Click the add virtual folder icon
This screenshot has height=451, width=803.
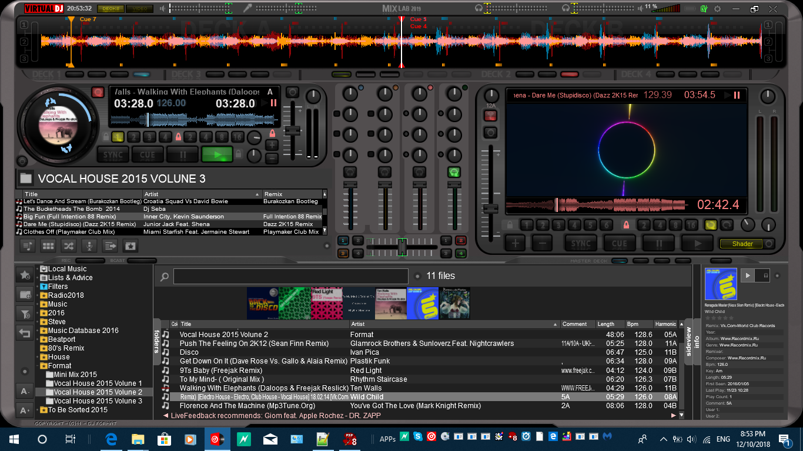[x=25, y=294]
